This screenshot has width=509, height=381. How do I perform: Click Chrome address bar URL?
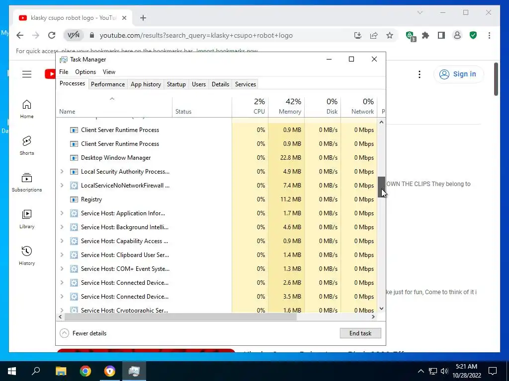[x=196, y=35]
